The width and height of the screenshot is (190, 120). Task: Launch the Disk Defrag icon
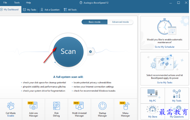[56, 106]
